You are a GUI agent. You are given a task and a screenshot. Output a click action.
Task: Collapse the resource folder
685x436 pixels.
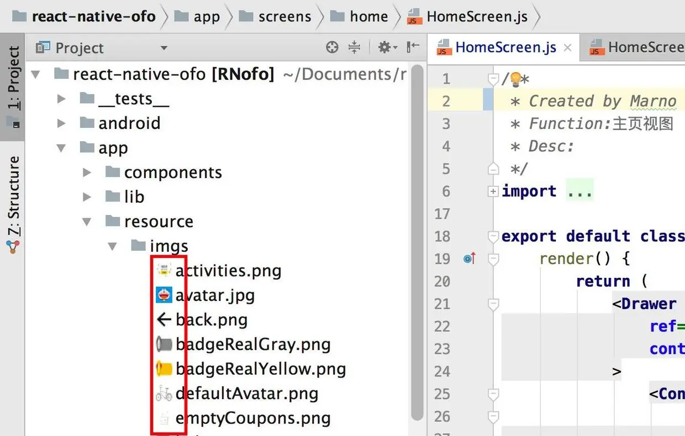[87, 222]
